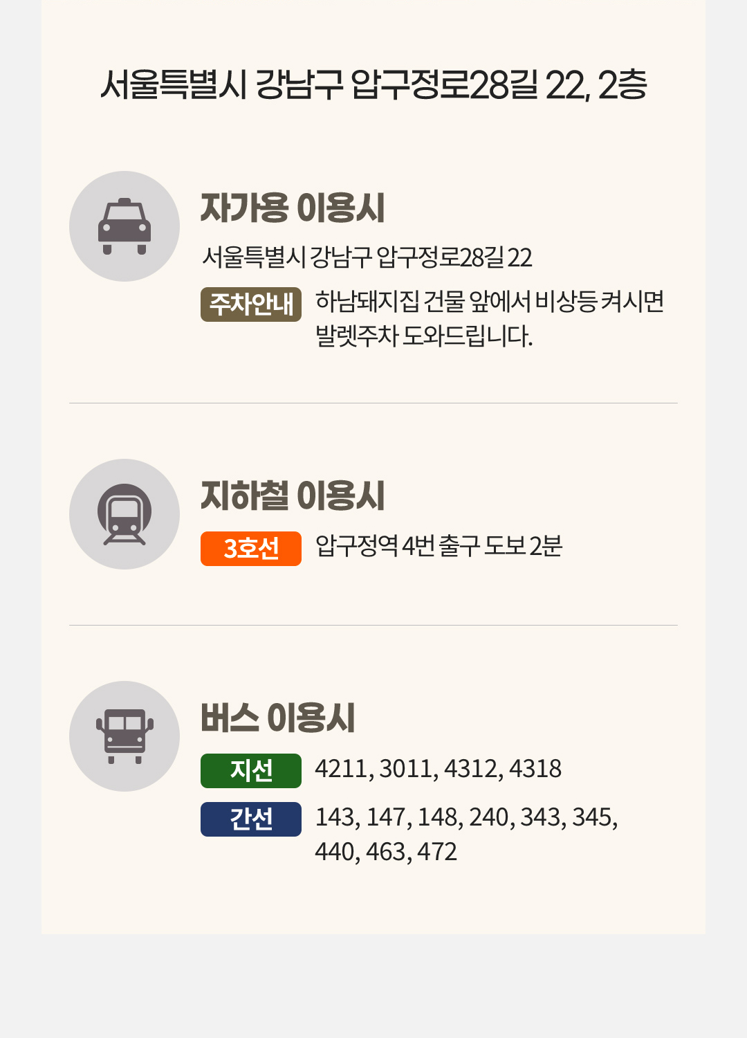Click the divider line below the parking section
747x1038 pixels.
373,403
